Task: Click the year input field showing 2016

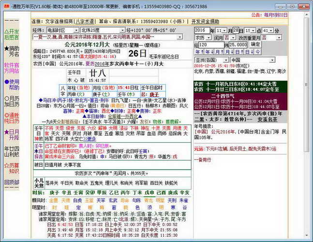Action: [x=202, y=30]
